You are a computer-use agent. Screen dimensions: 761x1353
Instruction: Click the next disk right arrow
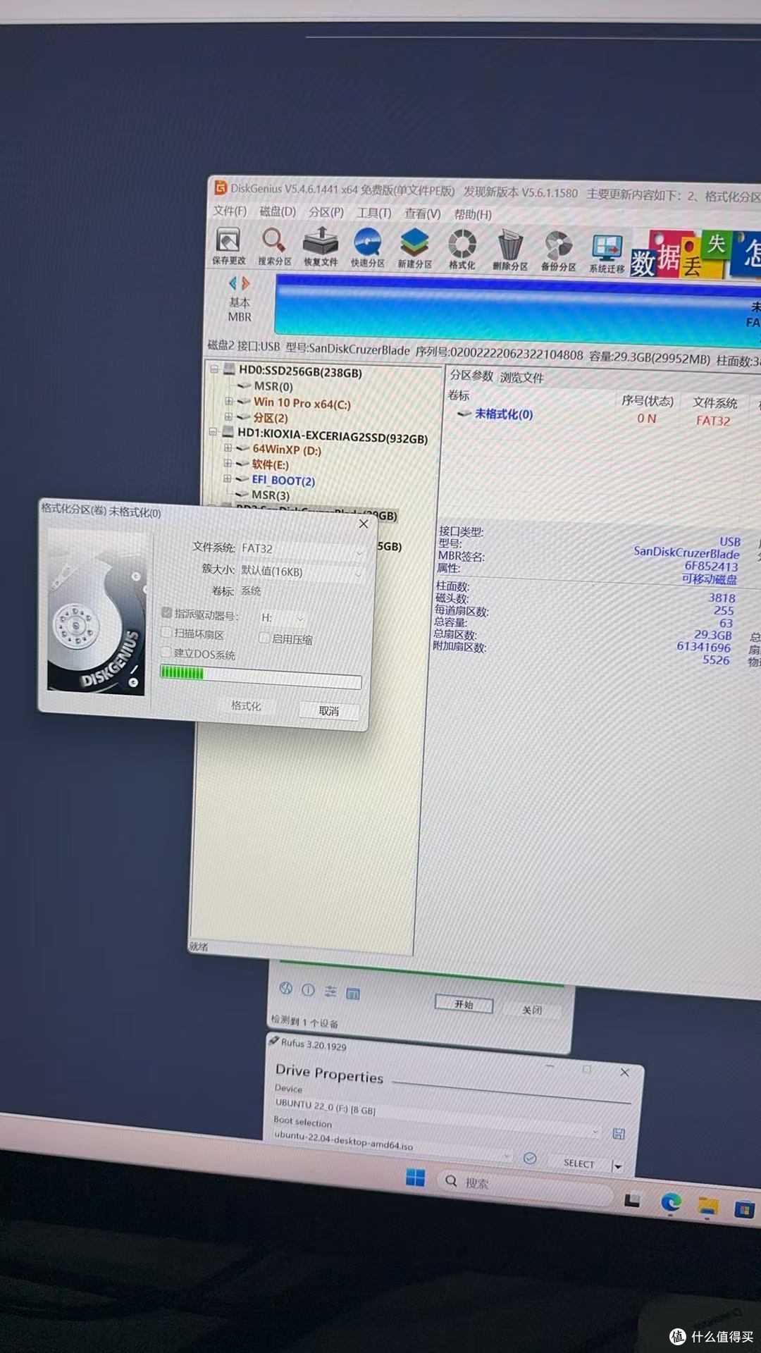pyautogui.click(x=245, y=283)
